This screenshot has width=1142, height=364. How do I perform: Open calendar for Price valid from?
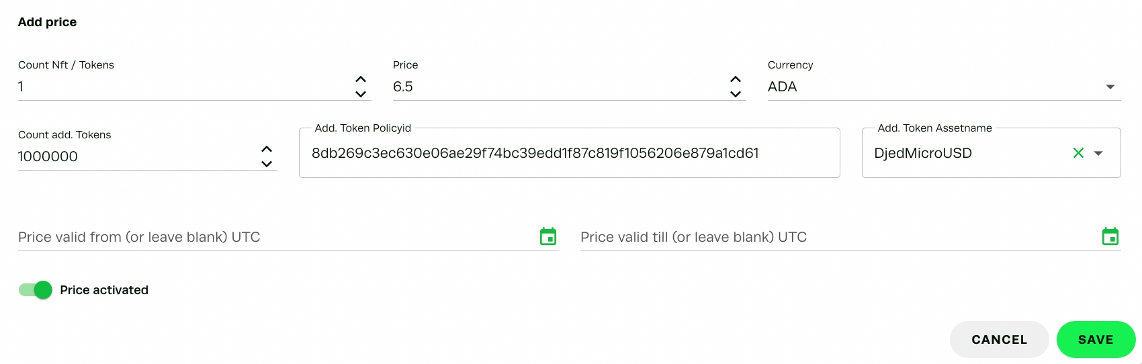548,236
